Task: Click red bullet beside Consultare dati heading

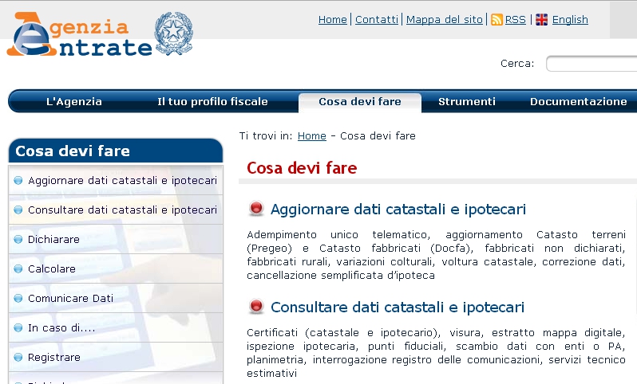Action: coord(256,307)
